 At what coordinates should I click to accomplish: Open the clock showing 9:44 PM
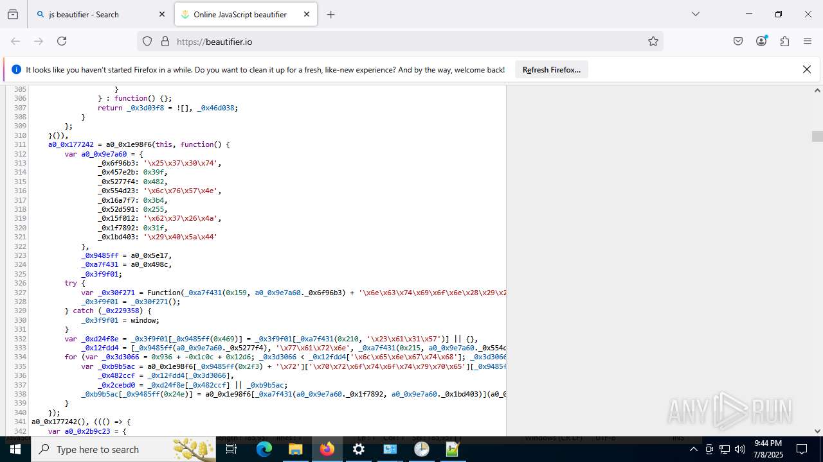[768, 449]
